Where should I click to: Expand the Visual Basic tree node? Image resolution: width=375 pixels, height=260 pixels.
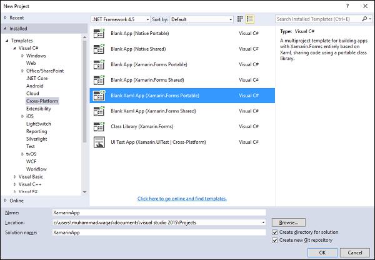(x=15, y=177)
